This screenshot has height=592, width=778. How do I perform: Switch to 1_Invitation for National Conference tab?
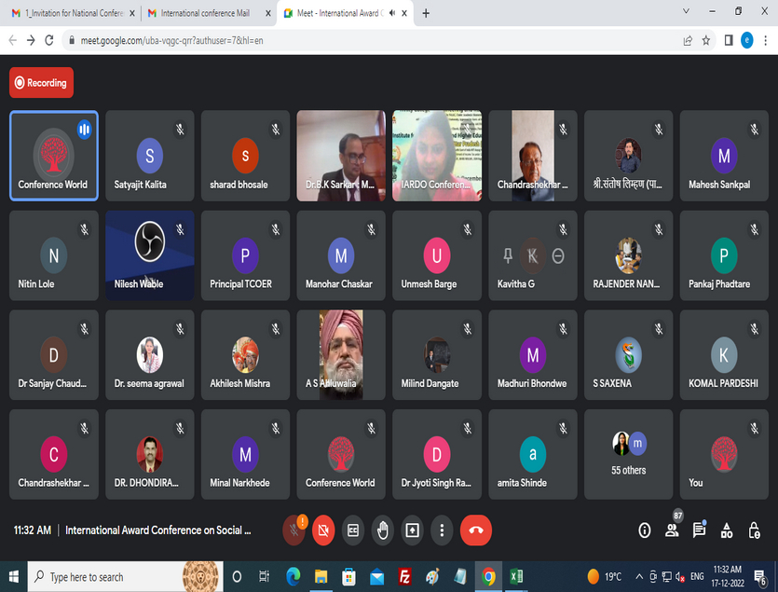pos(74,13)
